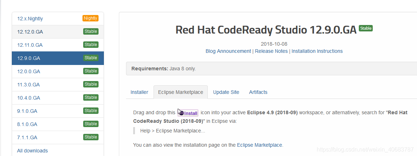Click the Stable badge on the 12.12.0.GA row
This screenshot has height=156, width=417.
[x=91, y=32]
